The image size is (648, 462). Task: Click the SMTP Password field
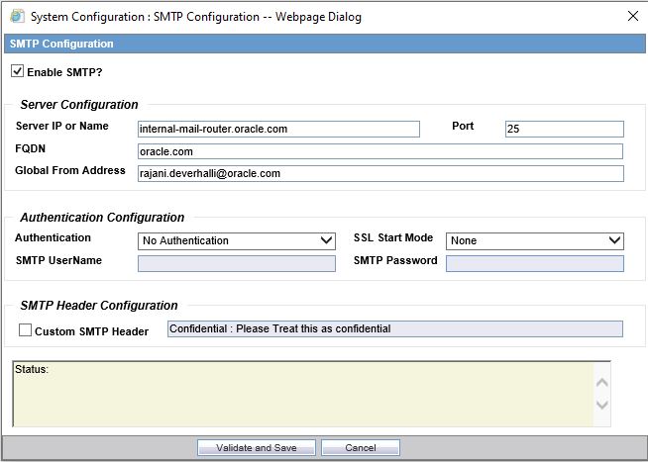coord(535,263)
